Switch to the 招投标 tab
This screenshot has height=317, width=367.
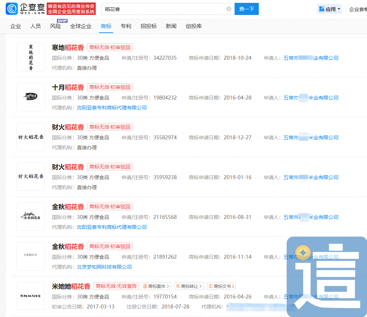(148, 26)
